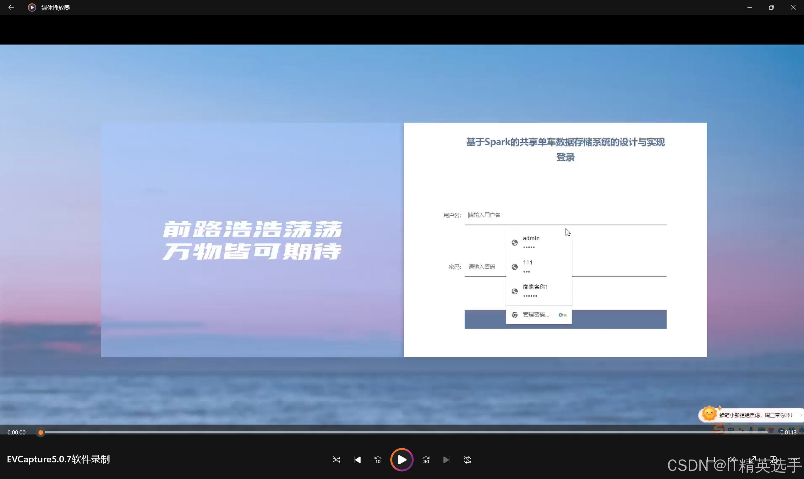Skip forward 30 seconds
This screenshot has width=804, height=479.
[x=426, y=460]
